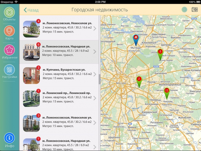Tap the red badge showing 4

39,21
